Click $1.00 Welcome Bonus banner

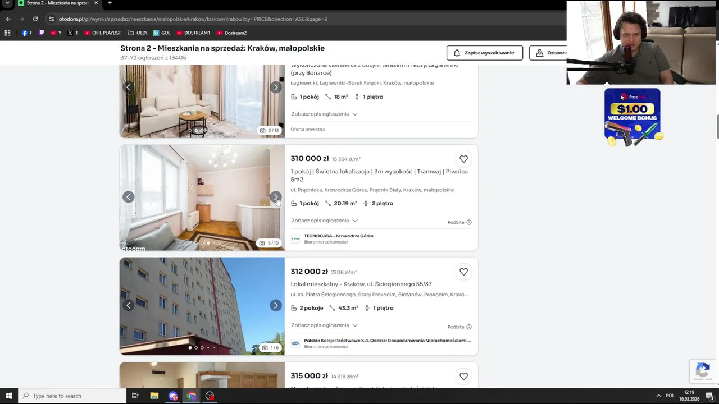[632, 117]
